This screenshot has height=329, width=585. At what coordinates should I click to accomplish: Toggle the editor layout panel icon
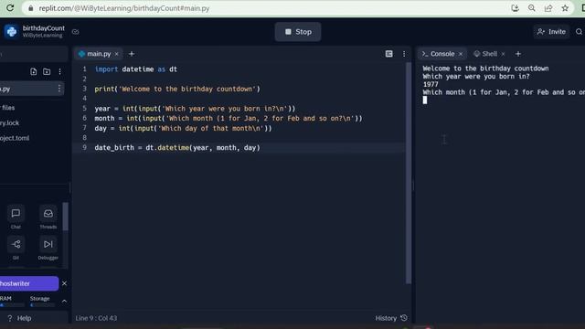[x=388, y=54]
